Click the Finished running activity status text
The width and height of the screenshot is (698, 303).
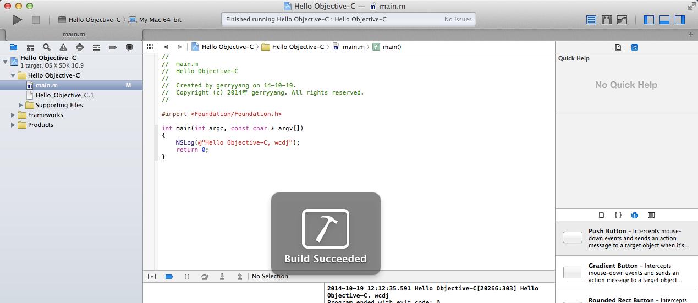pyautogui.click(x=306, y=19)
